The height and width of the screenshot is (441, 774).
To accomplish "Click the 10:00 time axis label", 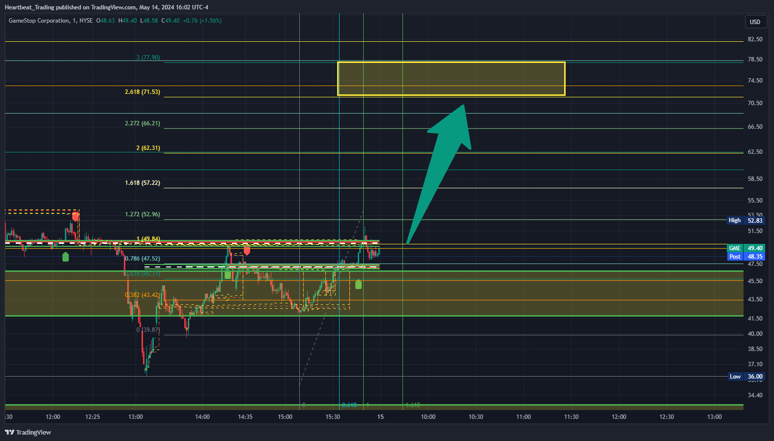I will tap(428, 417).
